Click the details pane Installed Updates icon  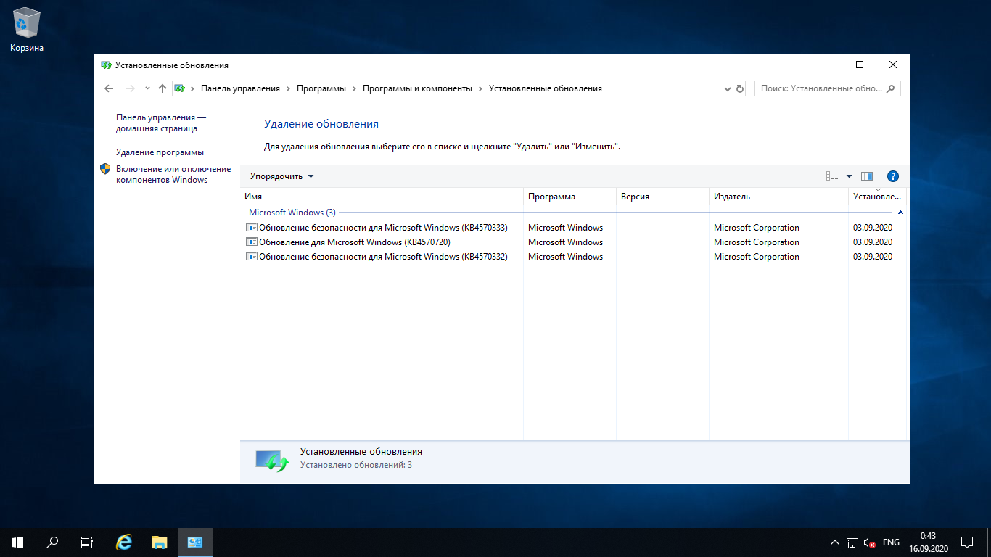pos(272,460)
